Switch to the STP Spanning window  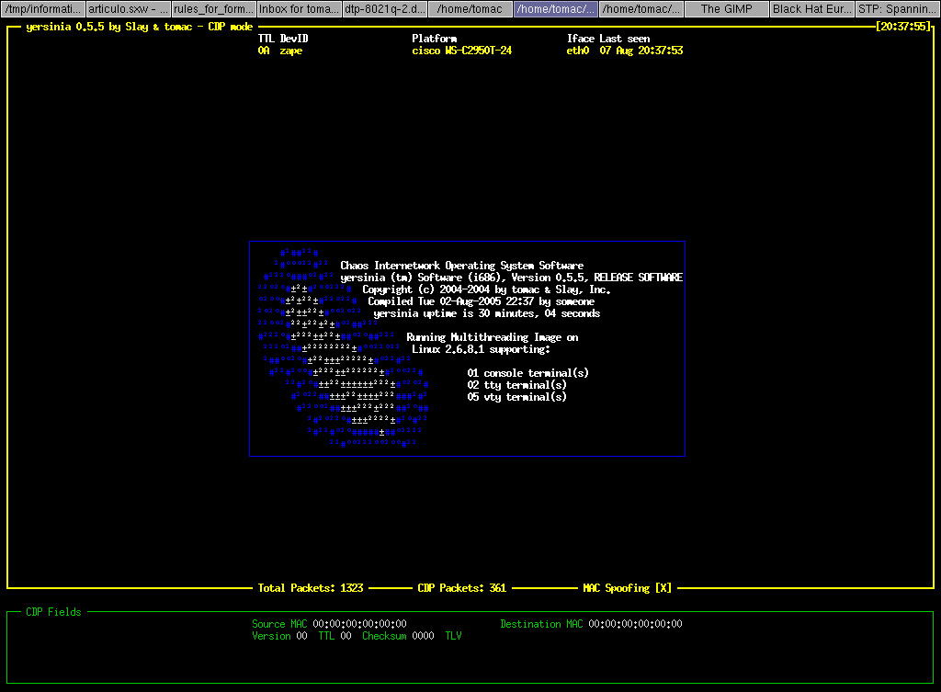click(x=904, y=8)
